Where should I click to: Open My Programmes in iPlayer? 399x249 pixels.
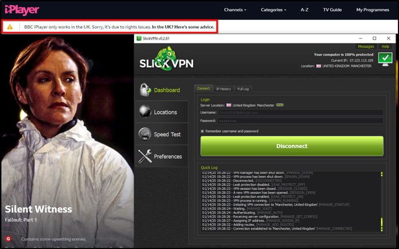pyautogui.click(x=373, y=10)
